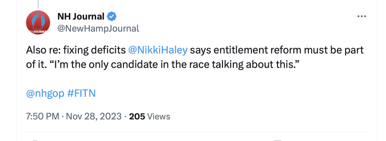Click the 7:50 PM timestamp
386x141 pixels.
click(43, 116)
